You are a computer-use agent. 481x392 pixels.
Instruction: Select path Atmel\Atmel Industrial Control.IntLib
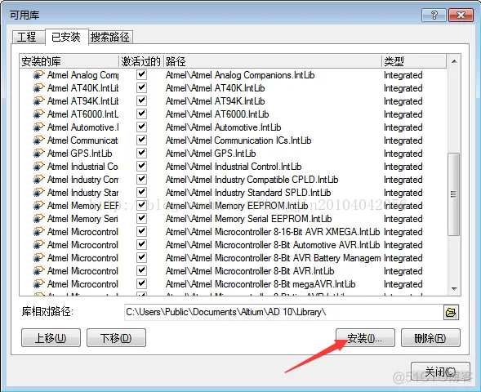point(234,167)
